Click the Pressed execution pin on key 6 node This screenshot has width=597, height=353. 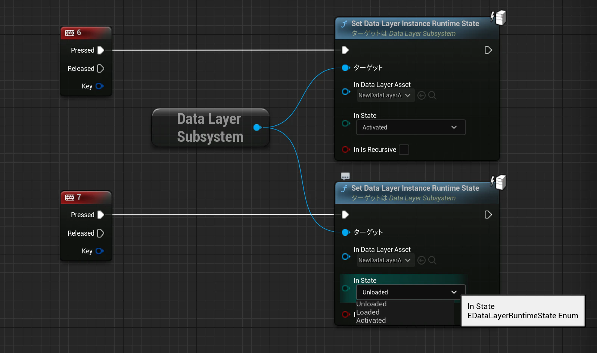click(101, 50)
